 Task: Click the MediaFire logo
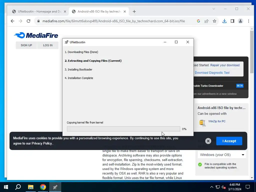point(36,35)
